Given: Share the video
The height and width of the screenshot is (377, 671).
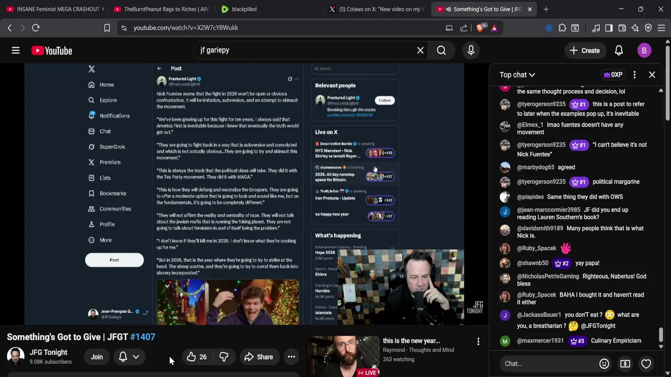Looking at the screenshot, I should [x=258, y=357].
